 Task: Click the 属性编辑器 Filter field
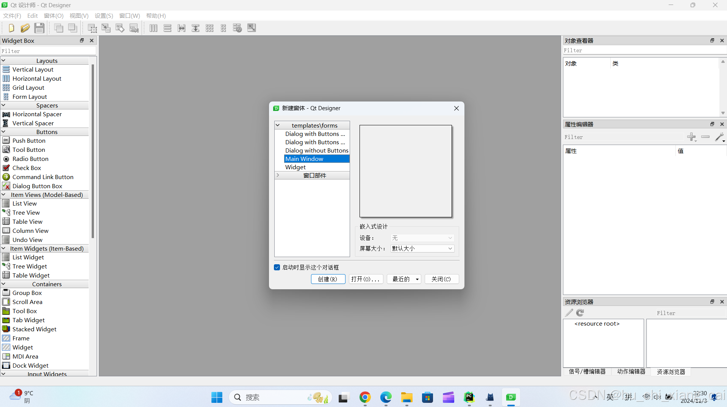click(624, 137)
